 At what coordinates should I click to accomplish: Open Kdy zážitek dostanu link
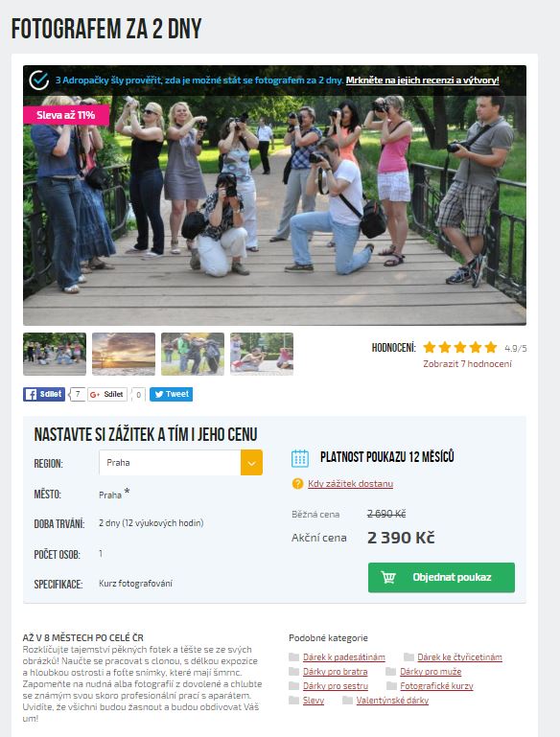click(x=350, y=484)
